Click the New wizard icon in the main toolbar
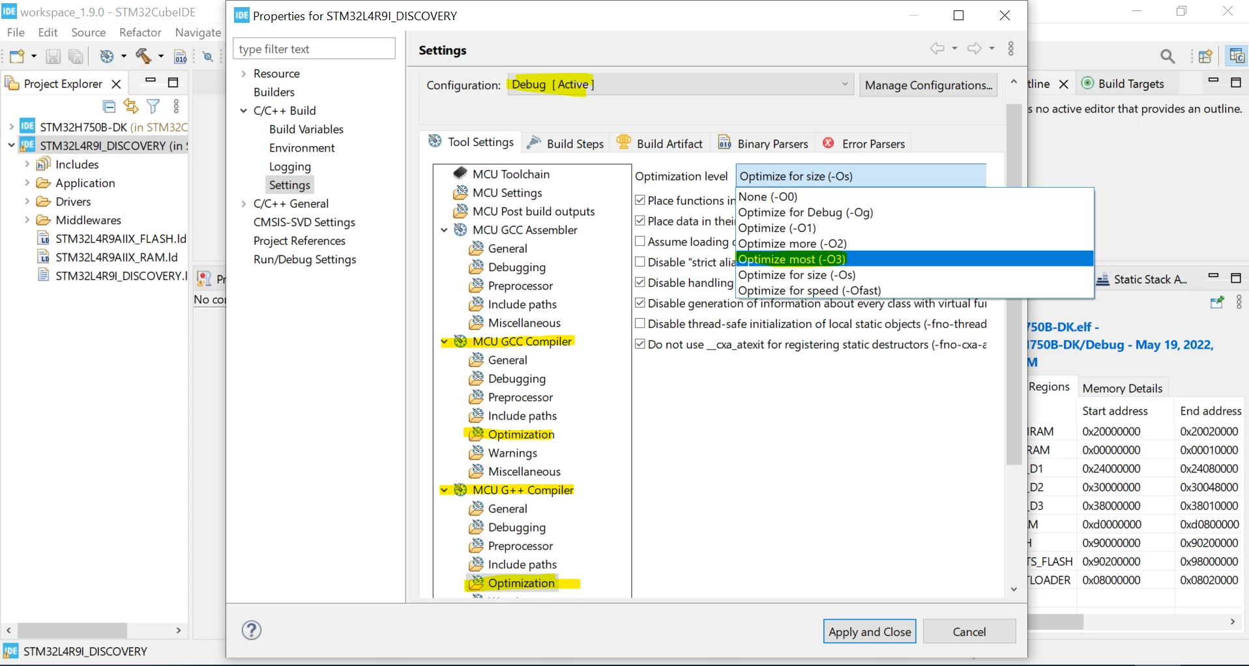This screenshot has height=666, width=1249. (x=17, y=57)
